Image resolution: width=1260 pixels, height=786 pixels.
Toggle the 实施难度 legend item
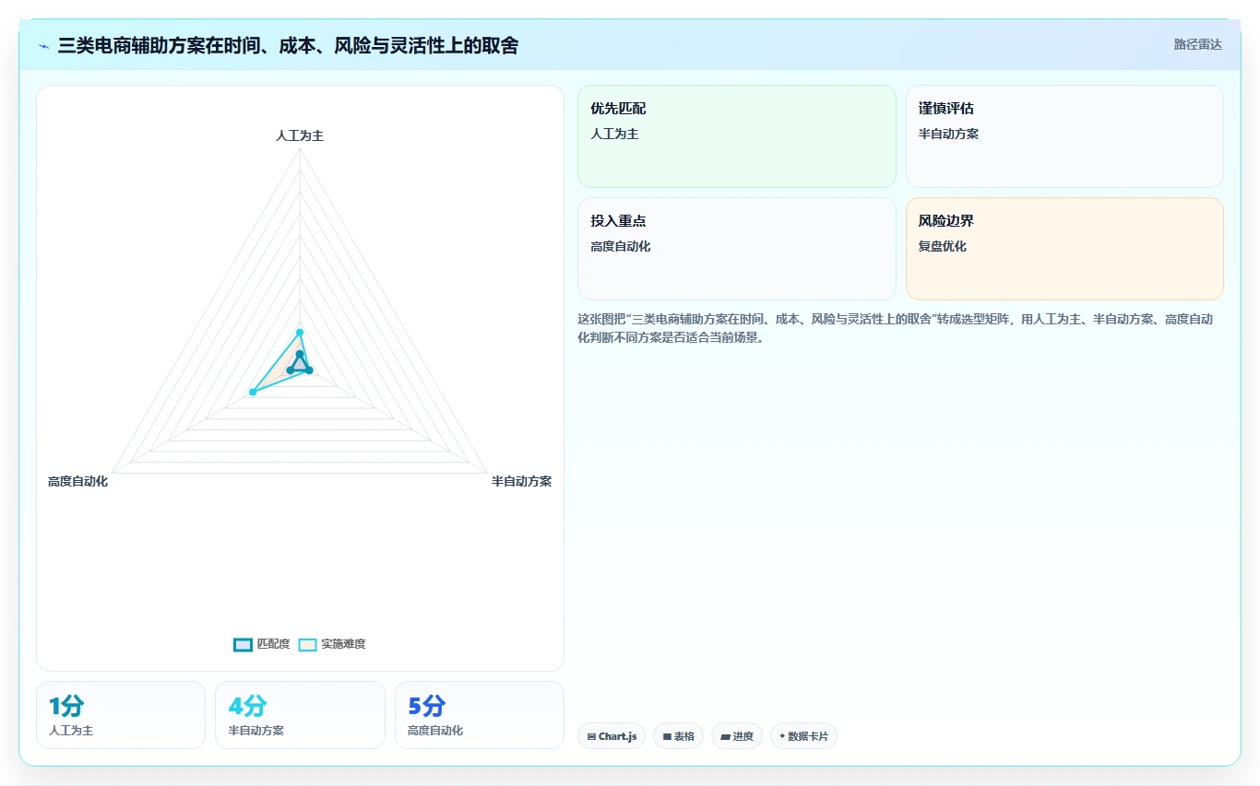332,644
